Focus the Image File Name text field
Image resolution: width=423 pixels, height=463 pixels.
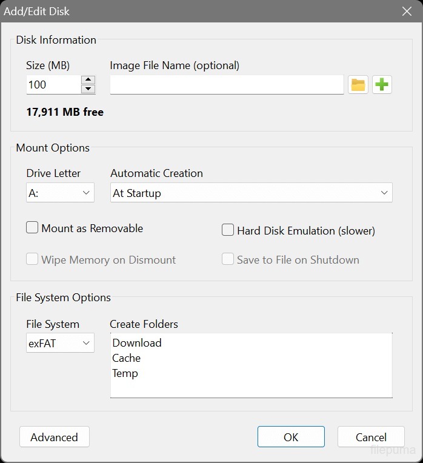coord(227,85)
